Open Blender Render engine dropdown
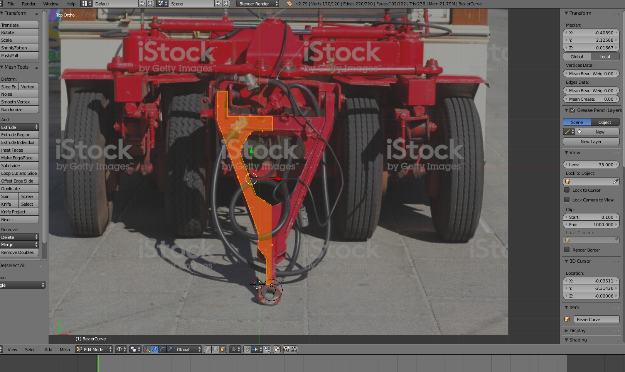 coord(258,3)
